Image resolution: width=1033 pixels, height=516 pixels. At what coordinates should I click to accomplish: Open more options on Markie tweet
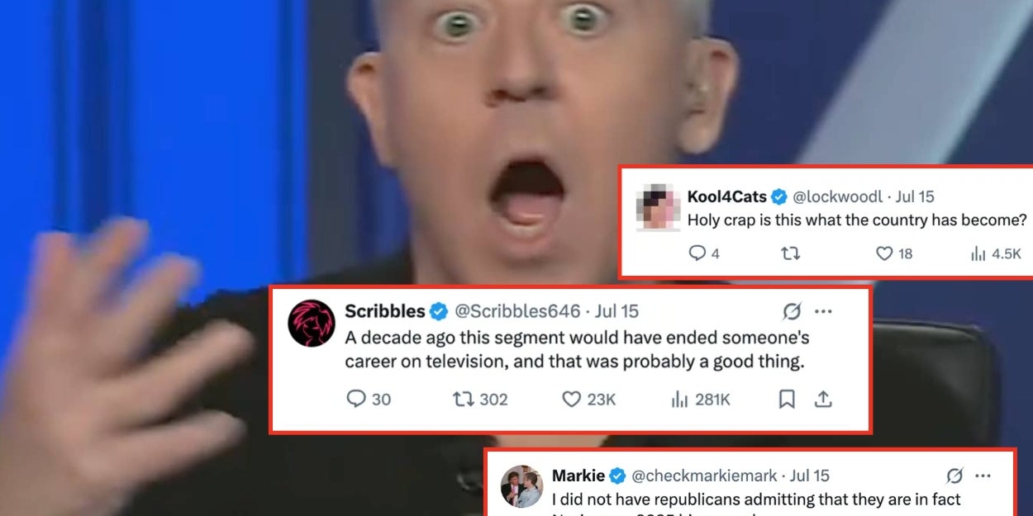pyautogui.click(x=983, y=476)
